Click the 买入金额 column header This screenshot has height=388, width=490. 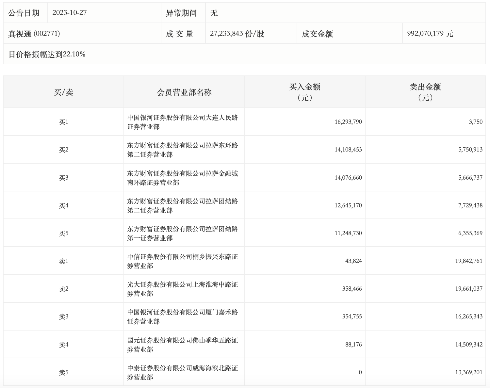pos(305,92)
